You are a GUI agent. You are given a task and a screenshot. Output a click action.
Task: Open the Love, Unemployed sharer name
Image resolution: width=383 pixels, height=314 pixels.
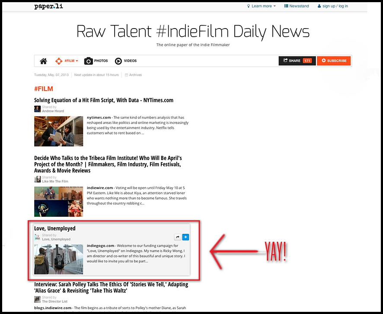tap(56, 239)
